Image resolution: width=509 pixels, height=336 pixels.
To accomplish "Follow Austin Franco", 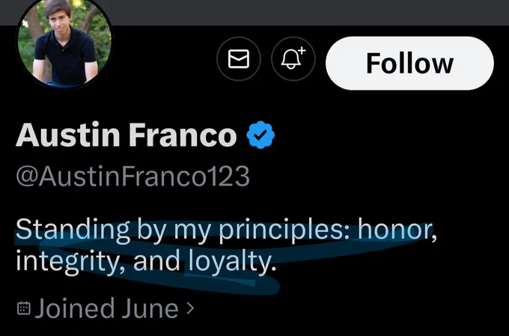I will coord(409,64).
